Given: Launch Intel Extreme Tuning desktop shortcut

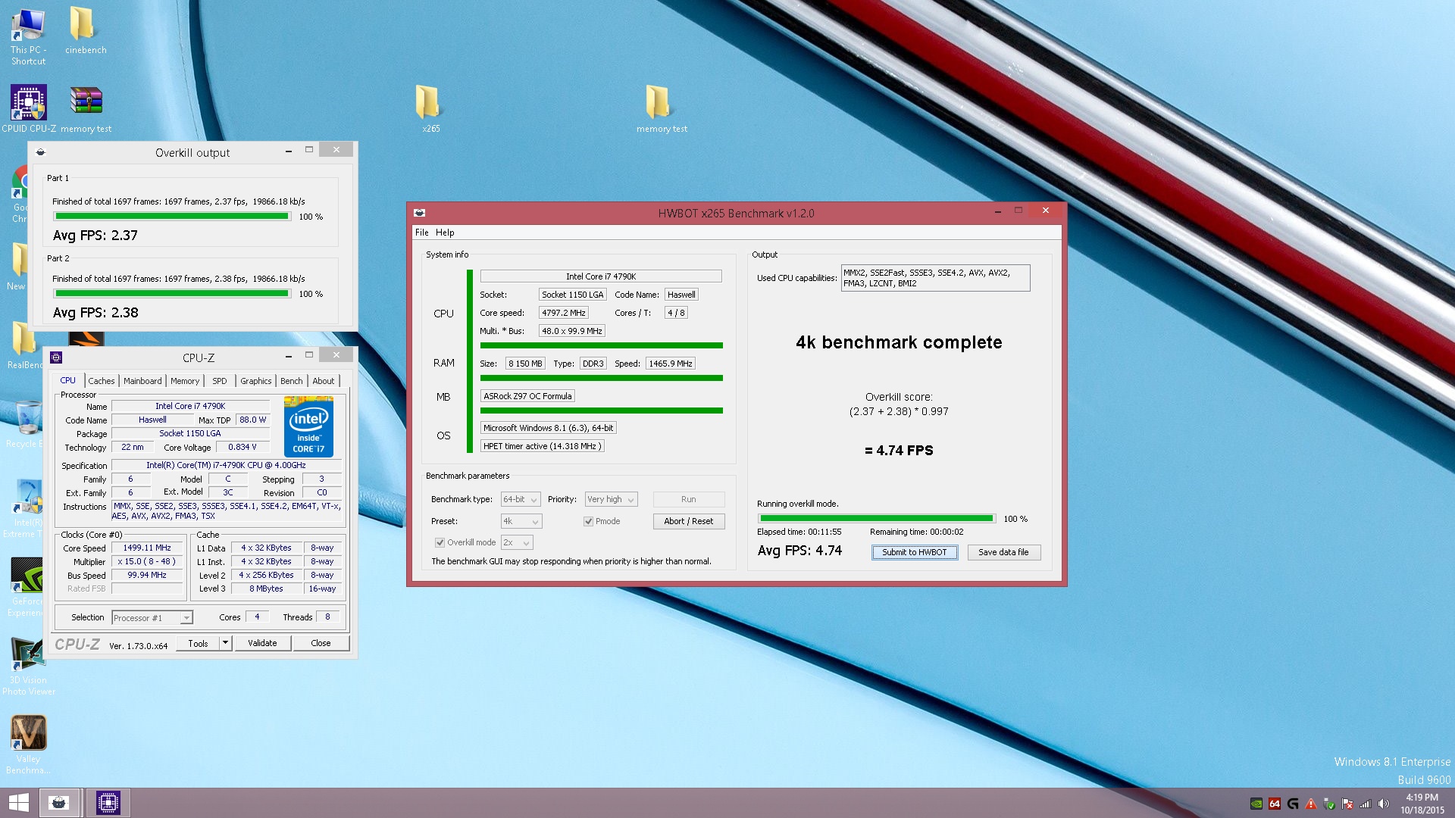Looking at the screenshot, I should tap(29, 496).
